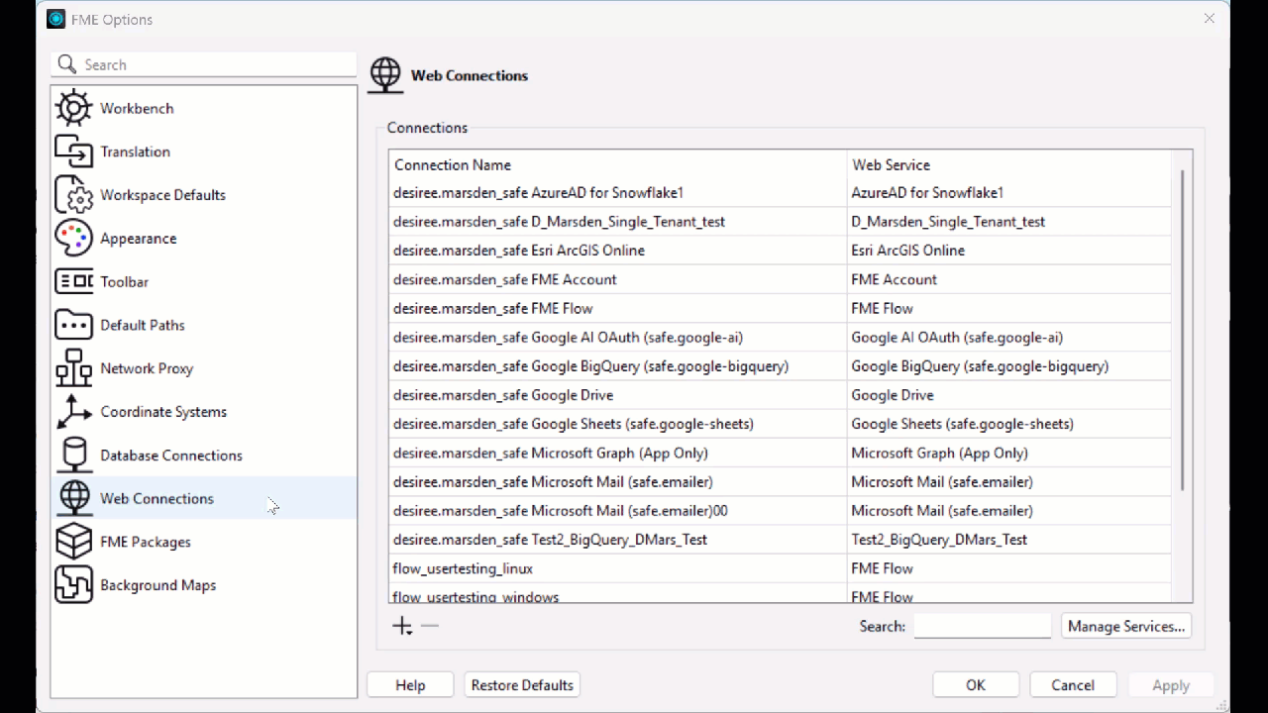Click the Google Drive web service cell
Screen dimensions: 1268x713
(1008, 395)
